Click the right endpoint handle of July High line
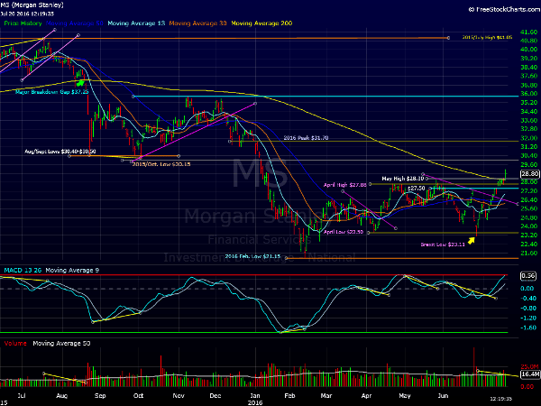This screenshot has height=406, width=541. click(448, 38)
